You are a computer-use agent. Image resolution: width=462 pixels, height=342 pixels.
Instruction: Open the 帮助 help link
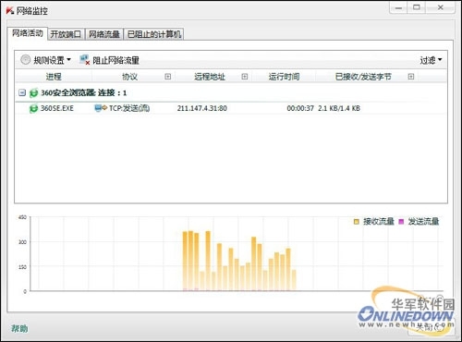pos(19,328)
